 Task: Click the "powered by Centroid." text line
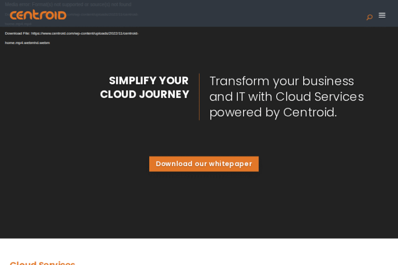[x=273, y=112]
